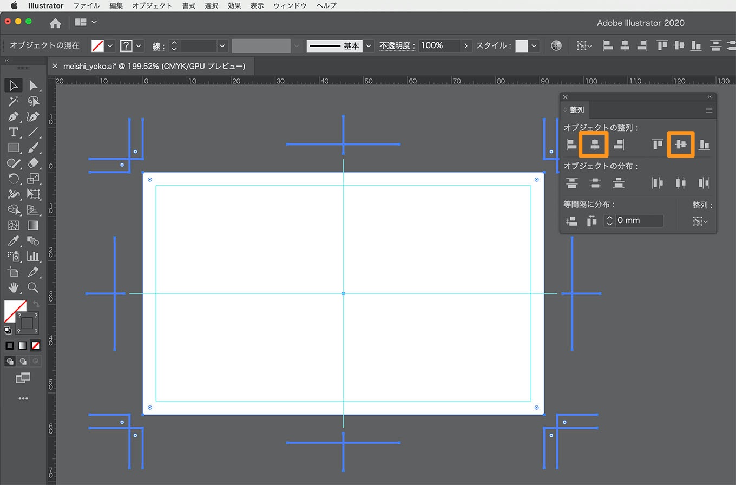Screen dimensions: 736x485
Task: Select the Curvature tool
Action: tap(34, 116)
